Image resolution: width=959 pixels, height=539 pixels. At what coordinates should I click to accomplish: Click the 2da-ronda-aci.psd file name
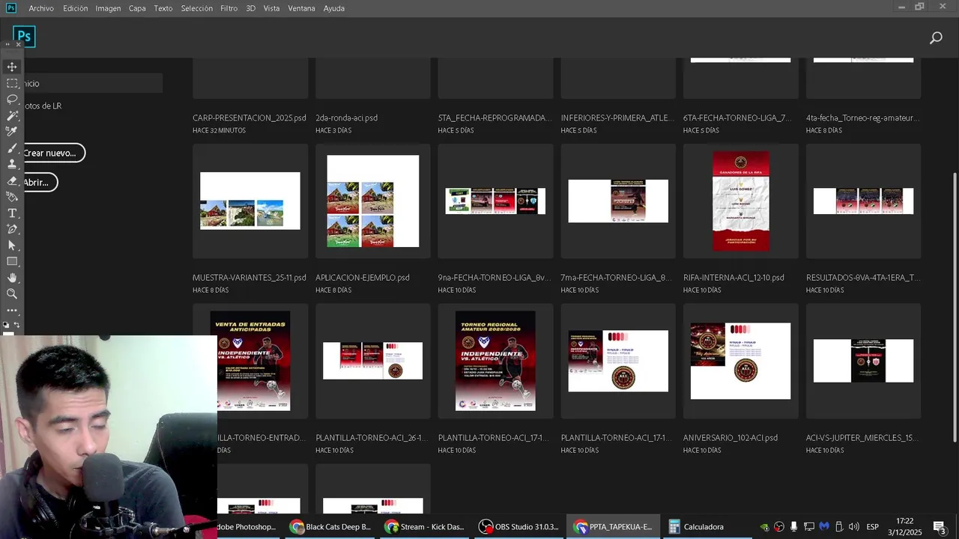pos(346,118)
